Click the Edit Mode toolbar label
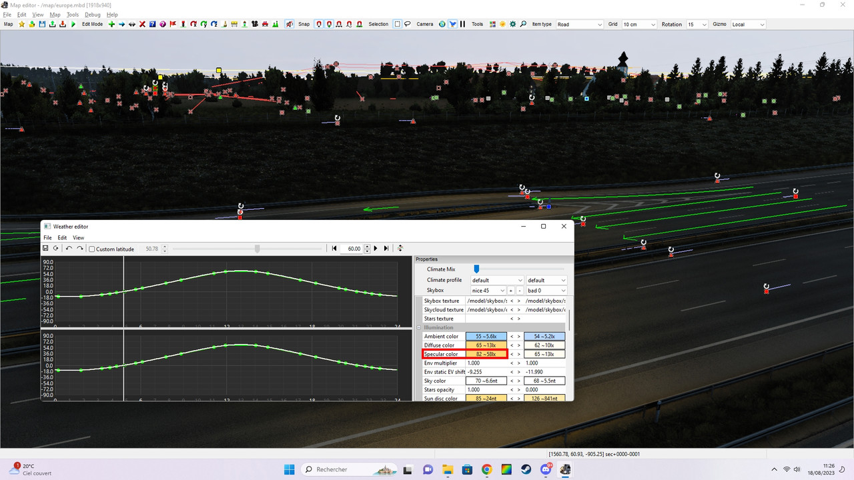Image resolution: width=854 pixels, height=480 pixels. [92, 24]
